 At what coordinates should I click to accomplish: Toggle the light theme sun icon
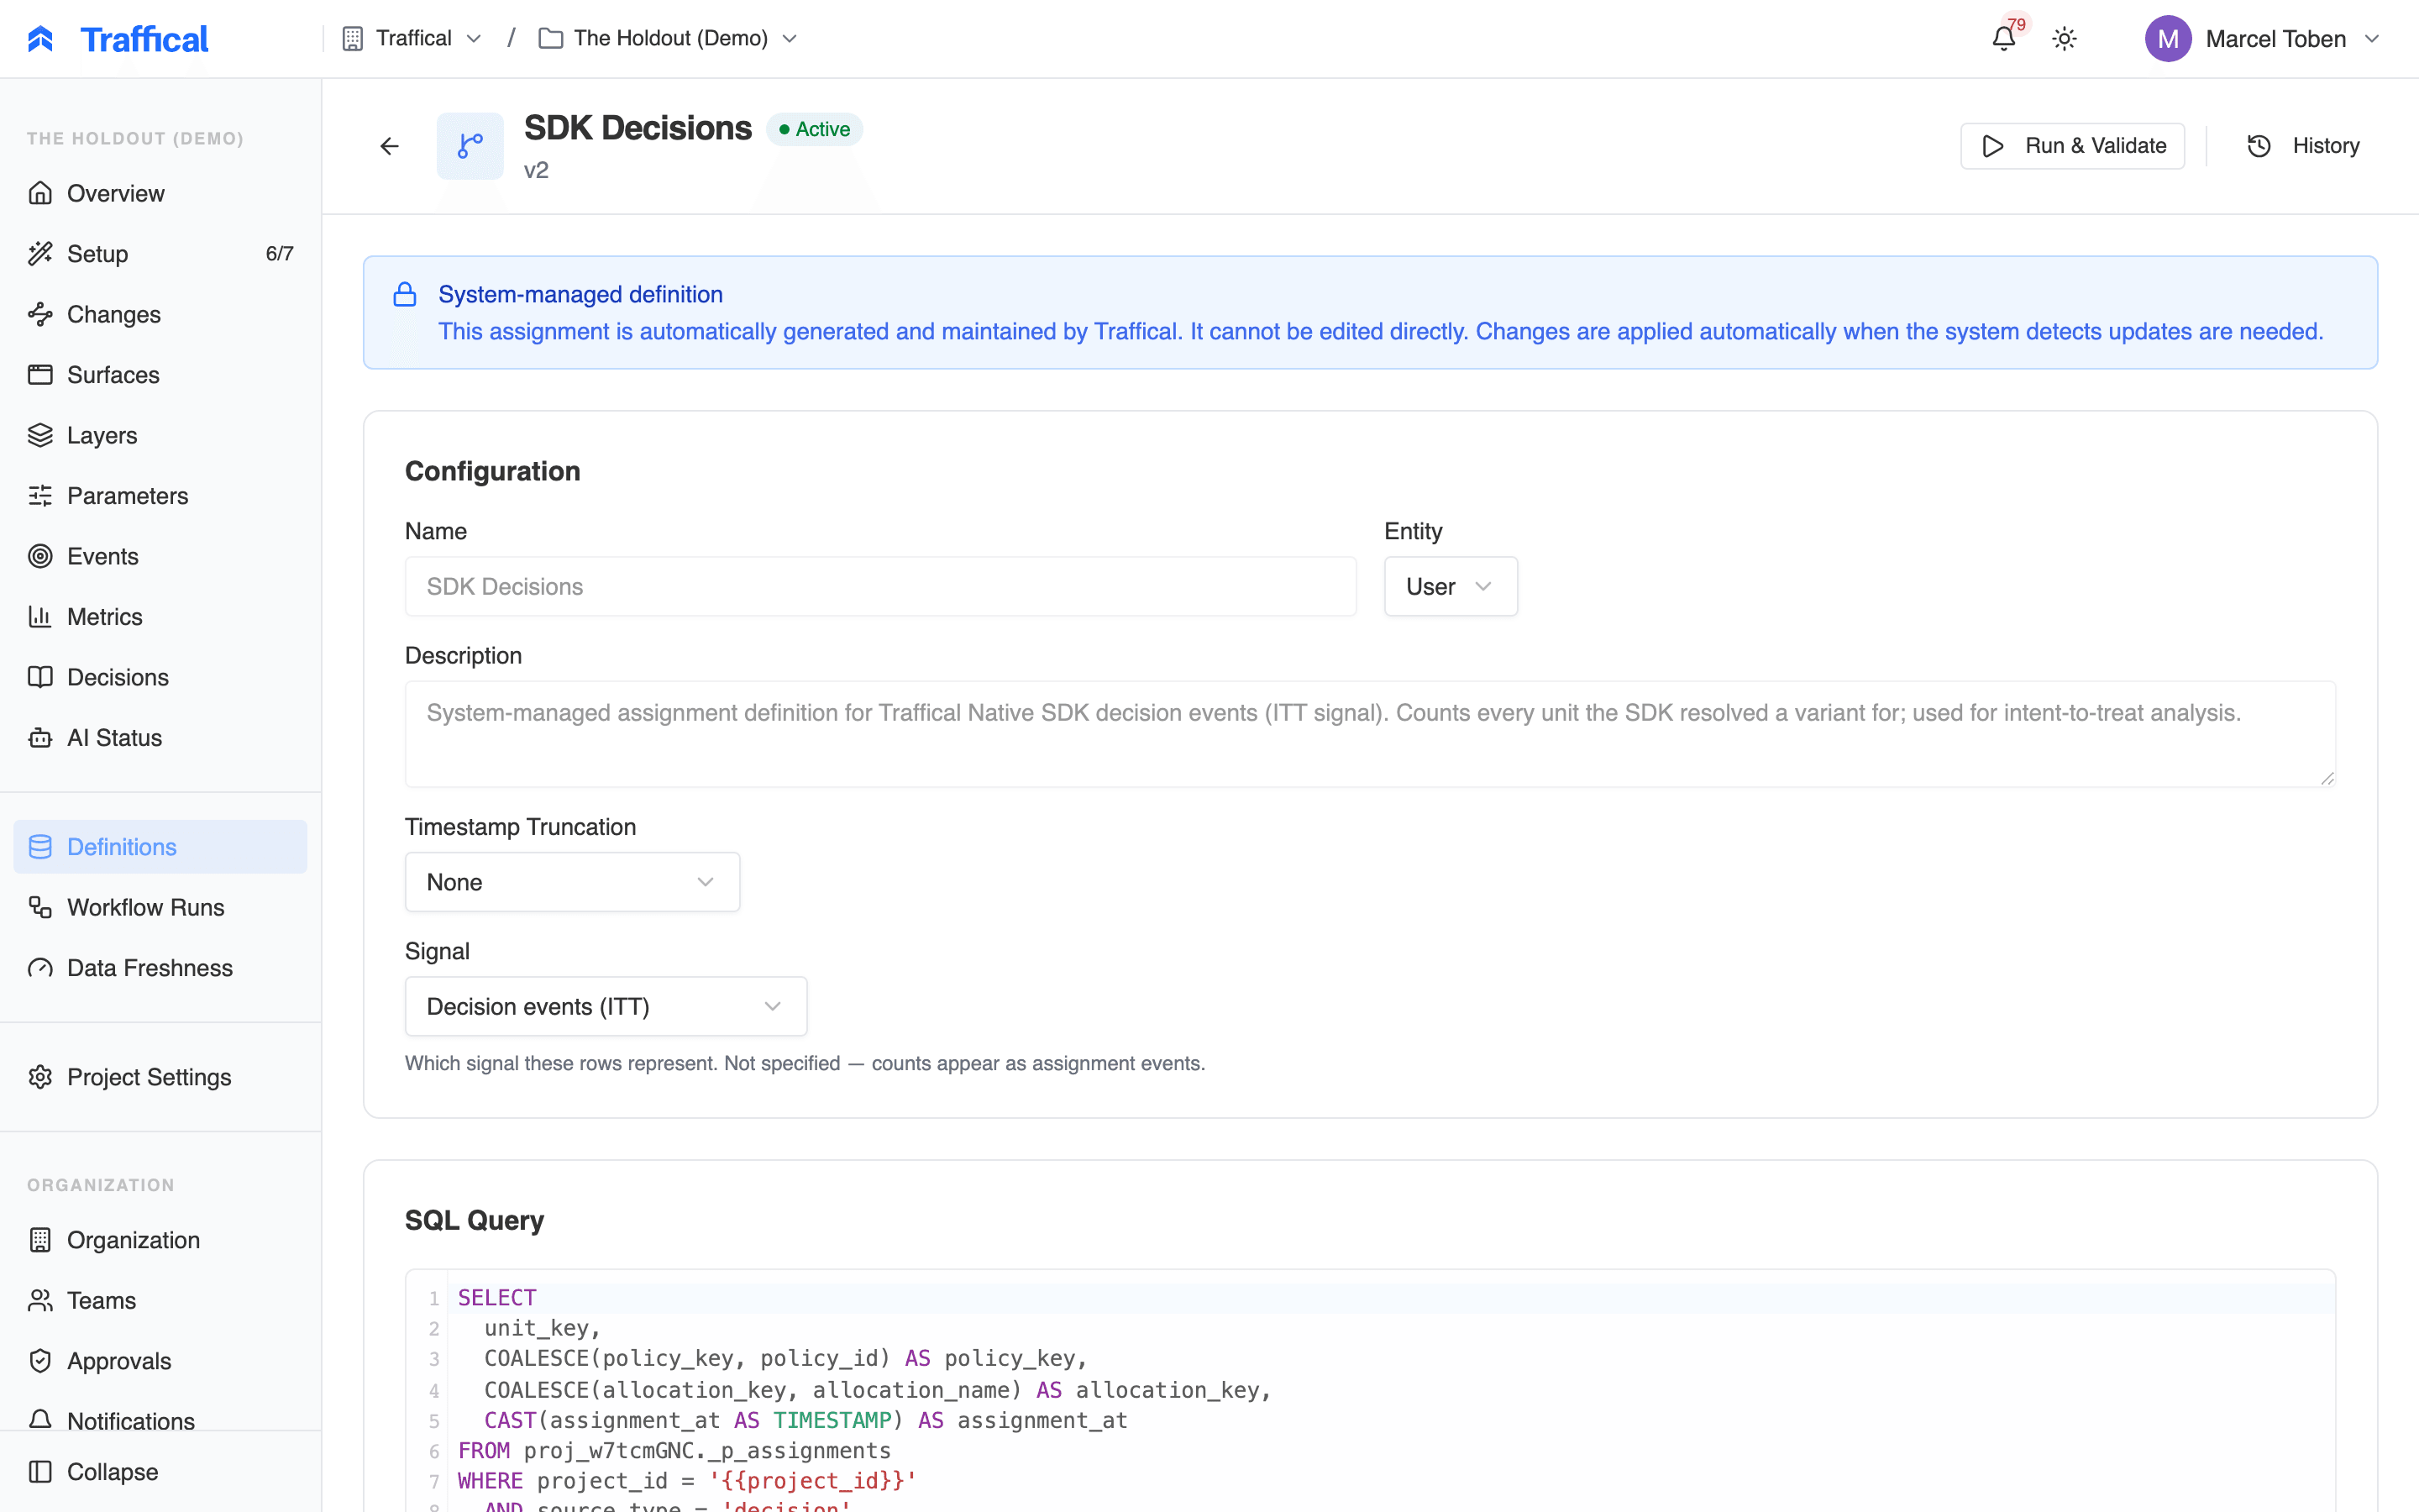point(2065,39)
